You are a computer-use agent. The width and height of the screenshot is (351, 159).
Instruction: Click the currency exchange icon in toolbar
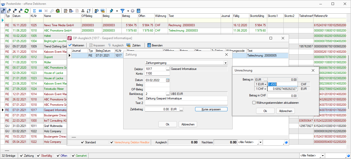click(89, 11)
